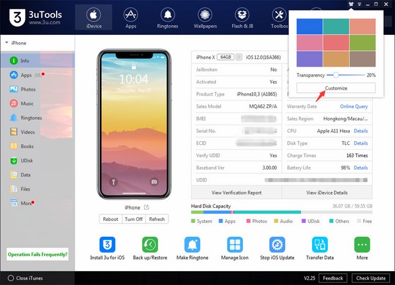This screenshot has height=285, width=395.
Task: Collapse the iPhone device tree
Action: click(x=7, y=43)
